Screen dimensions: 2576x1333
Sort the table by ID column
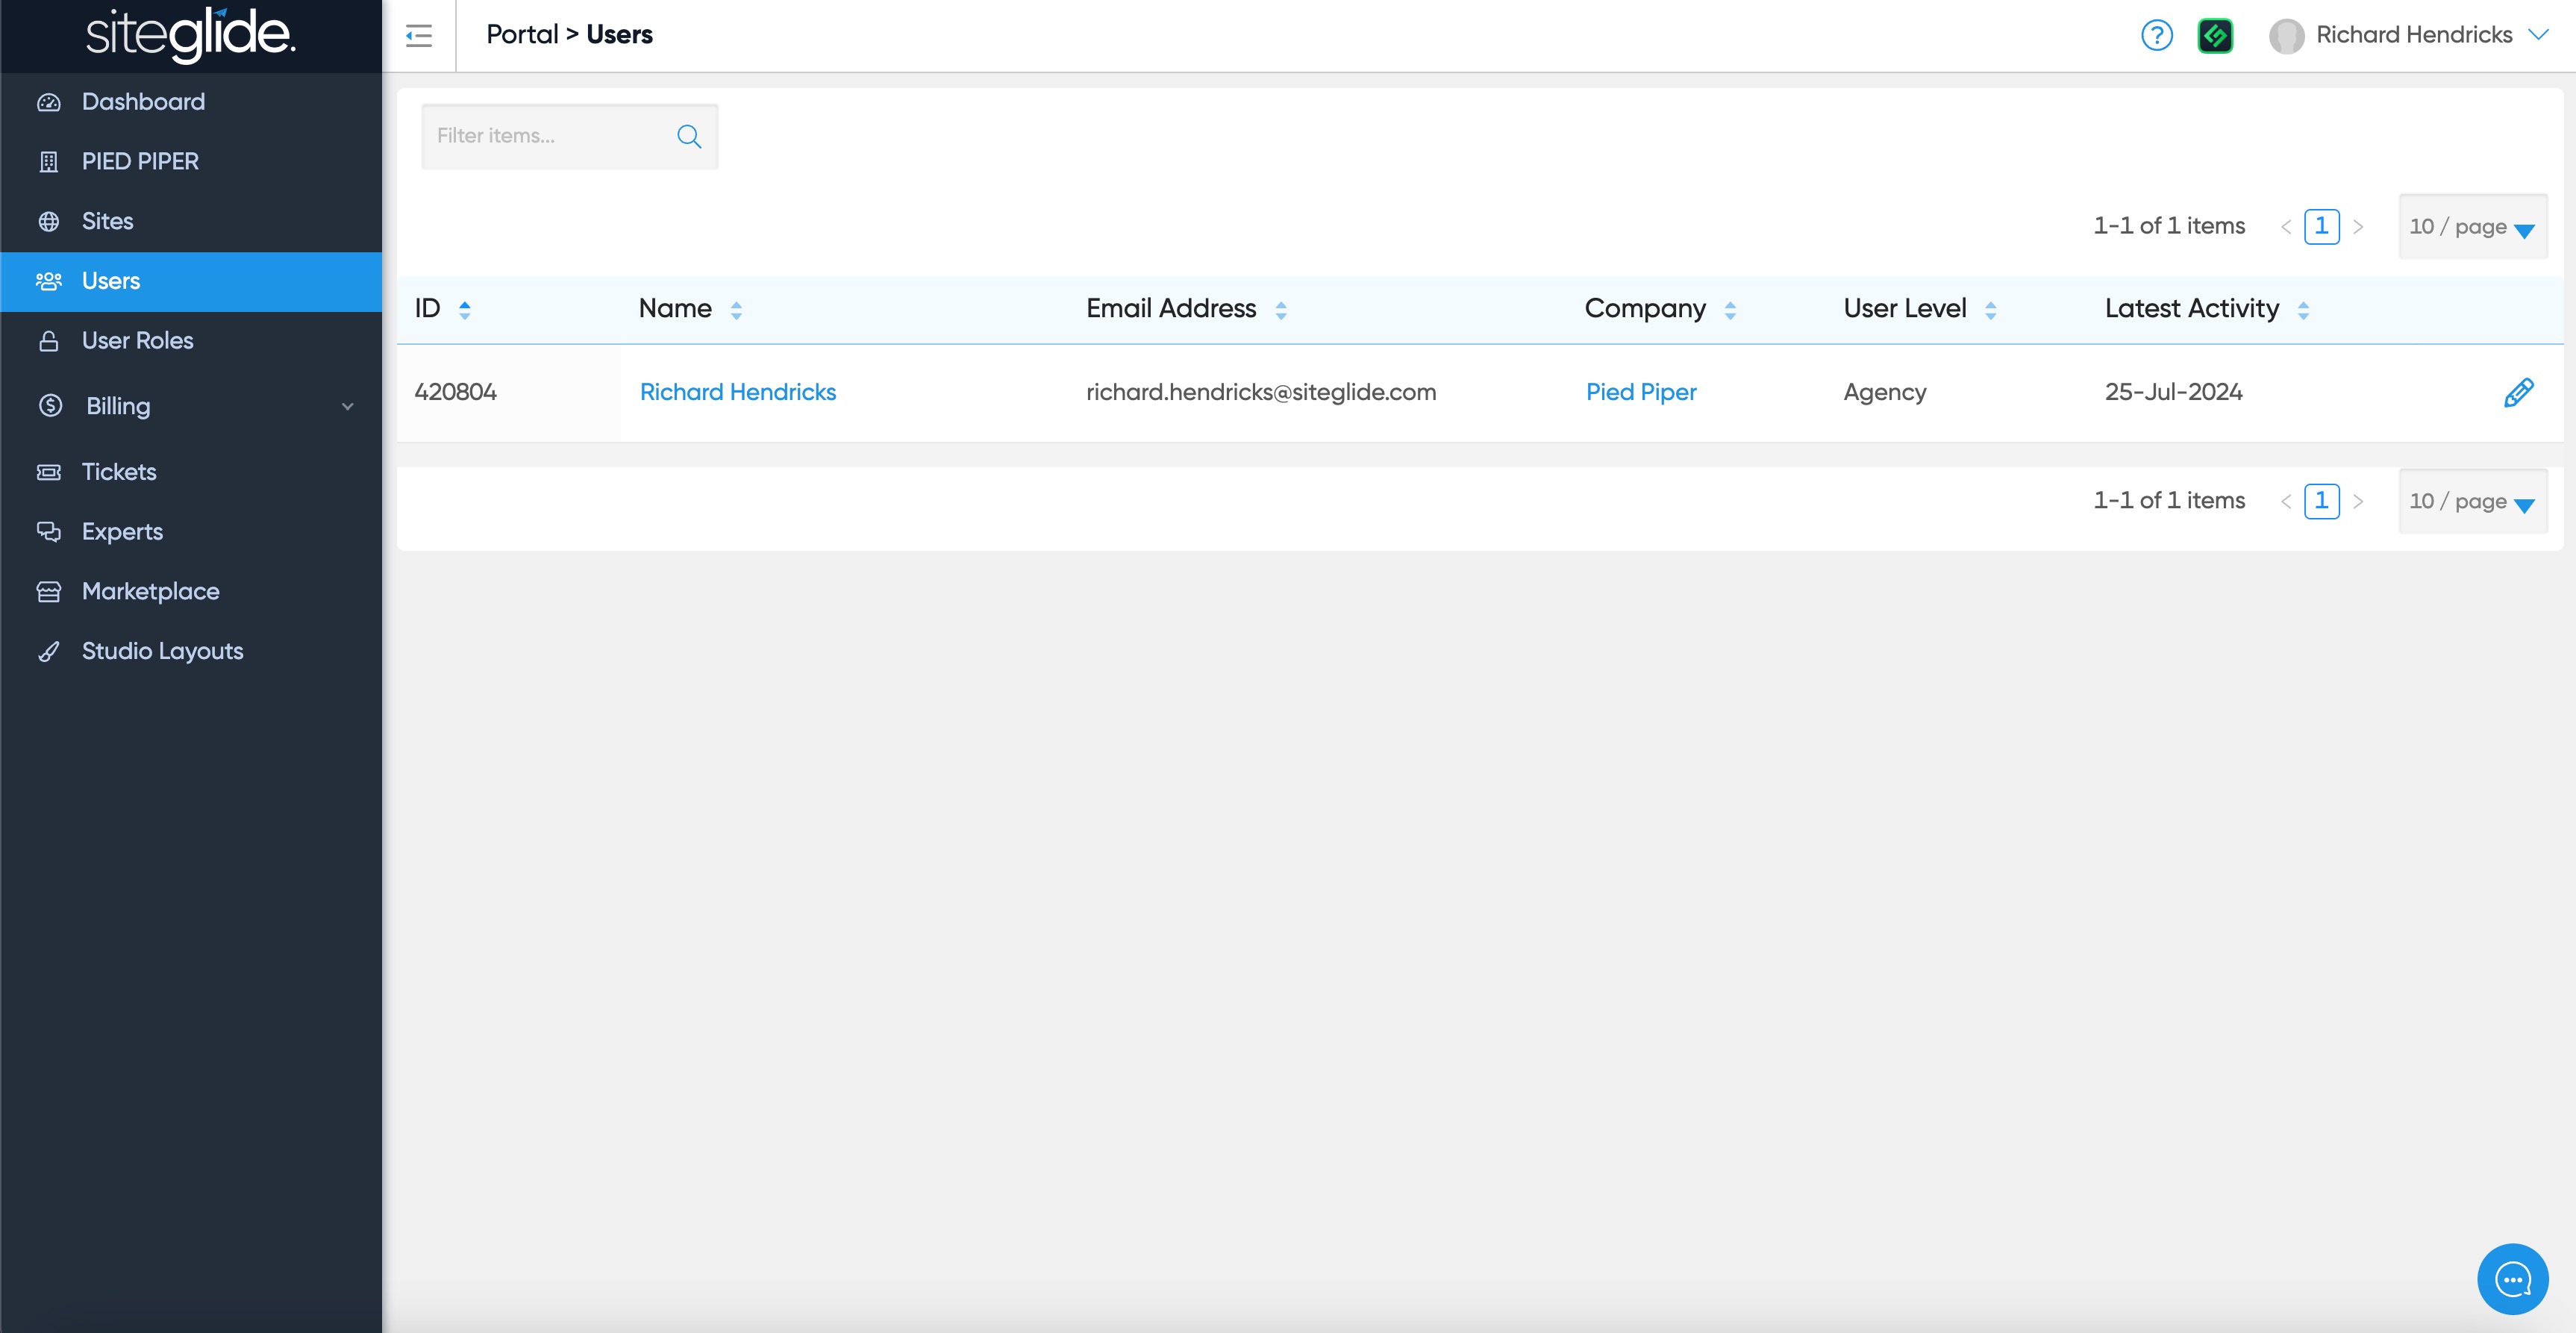click(464, 310)
